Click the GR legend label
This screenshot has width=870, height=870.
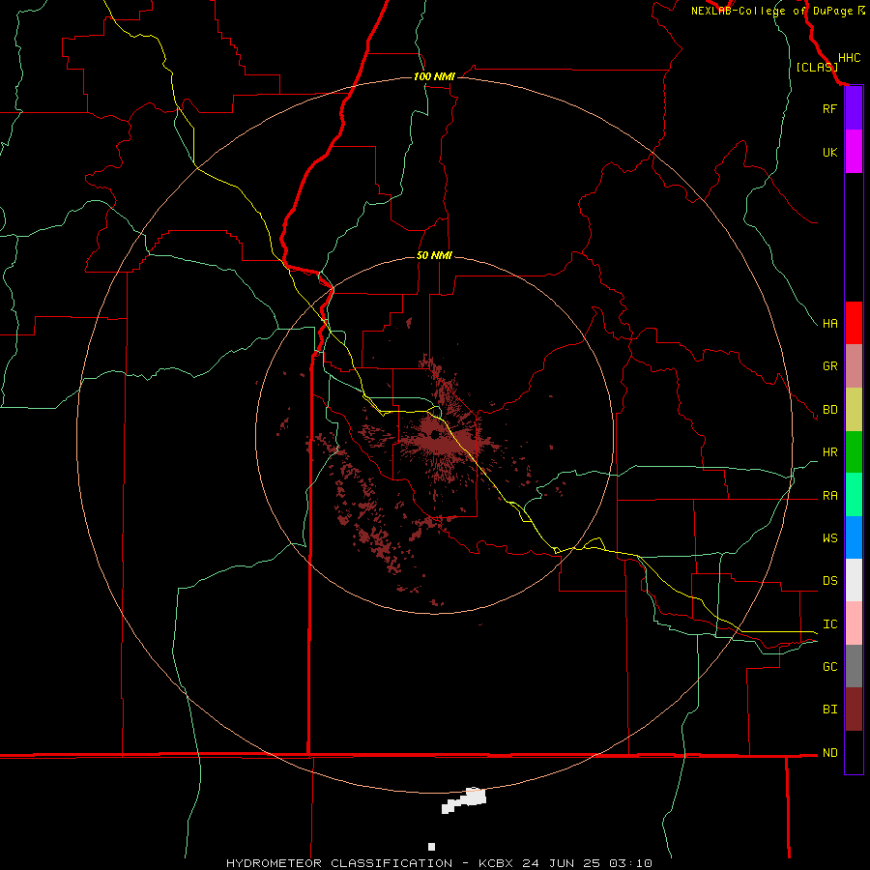[x=829, y=366]
